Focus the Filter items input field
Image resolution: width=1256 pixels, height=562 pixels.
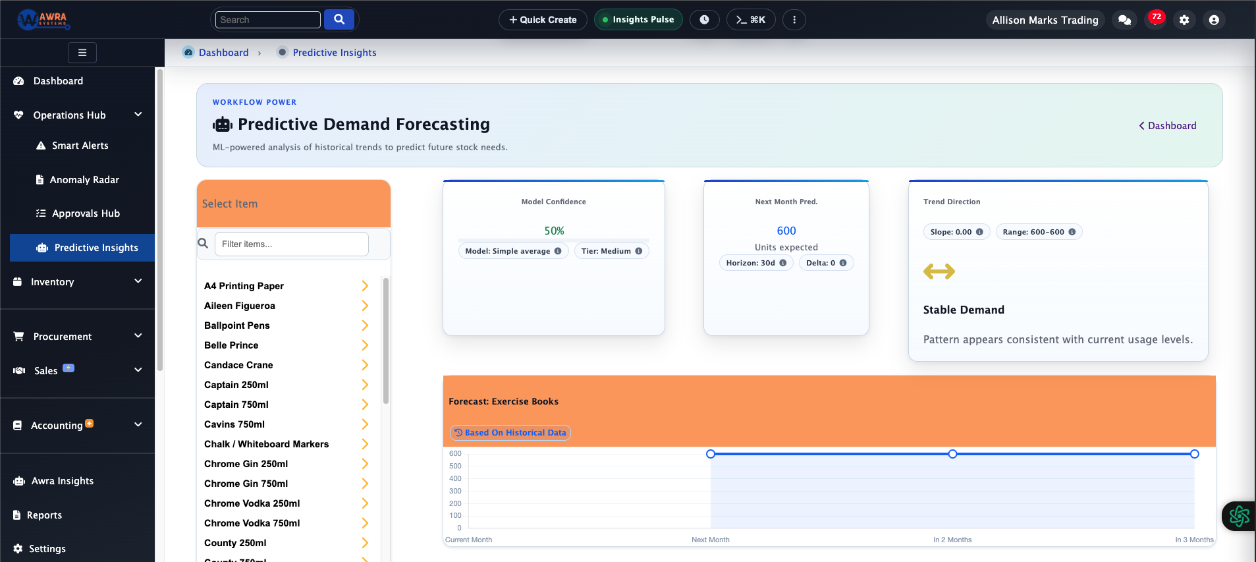[x=292, y=244]
